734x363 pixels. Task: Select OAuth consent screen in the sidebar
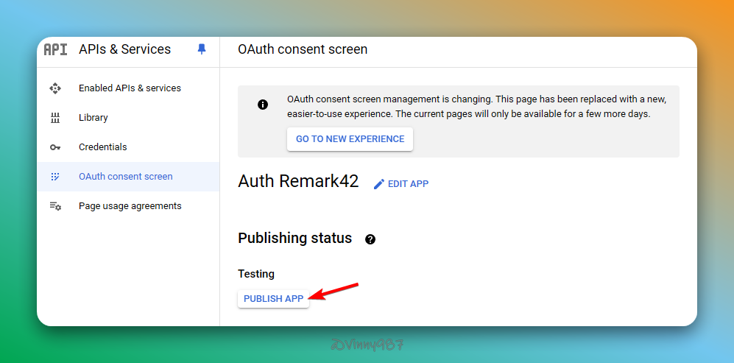[x=126, y=177]
